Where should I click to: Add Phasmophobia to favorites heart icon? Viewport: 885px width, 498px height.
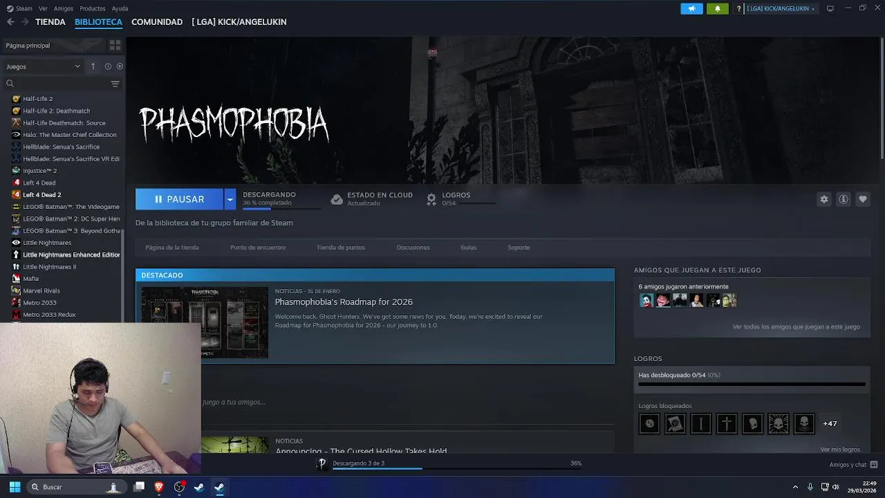point(862,199)
